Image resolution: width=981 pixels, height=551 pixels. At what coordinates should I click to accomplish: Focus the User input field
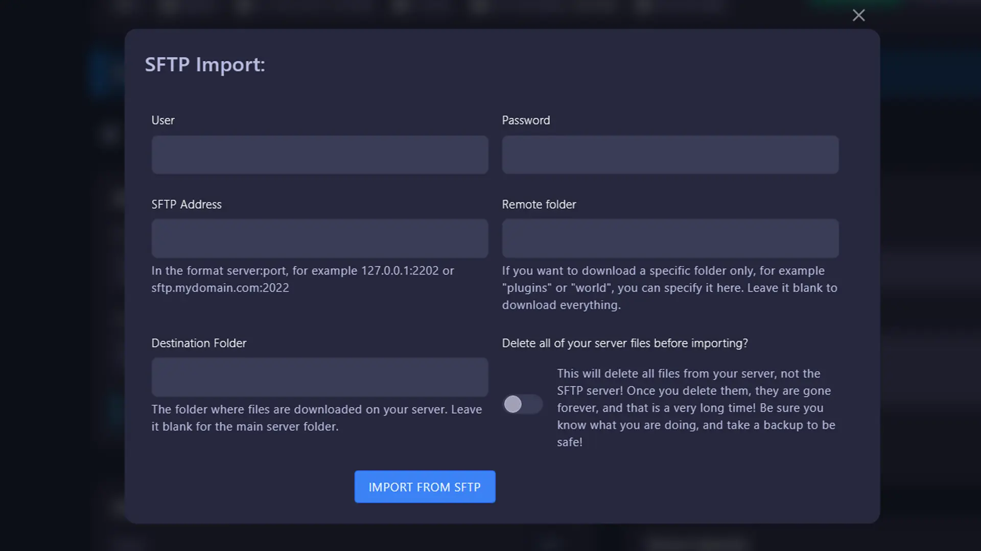click(x=319, y=155)
